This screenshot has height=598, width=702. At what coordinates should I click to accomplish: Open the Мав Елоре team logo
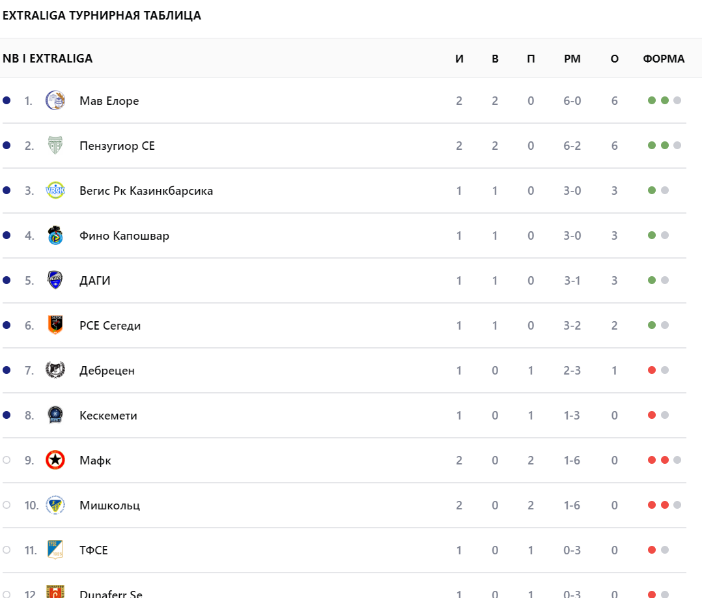55,100
